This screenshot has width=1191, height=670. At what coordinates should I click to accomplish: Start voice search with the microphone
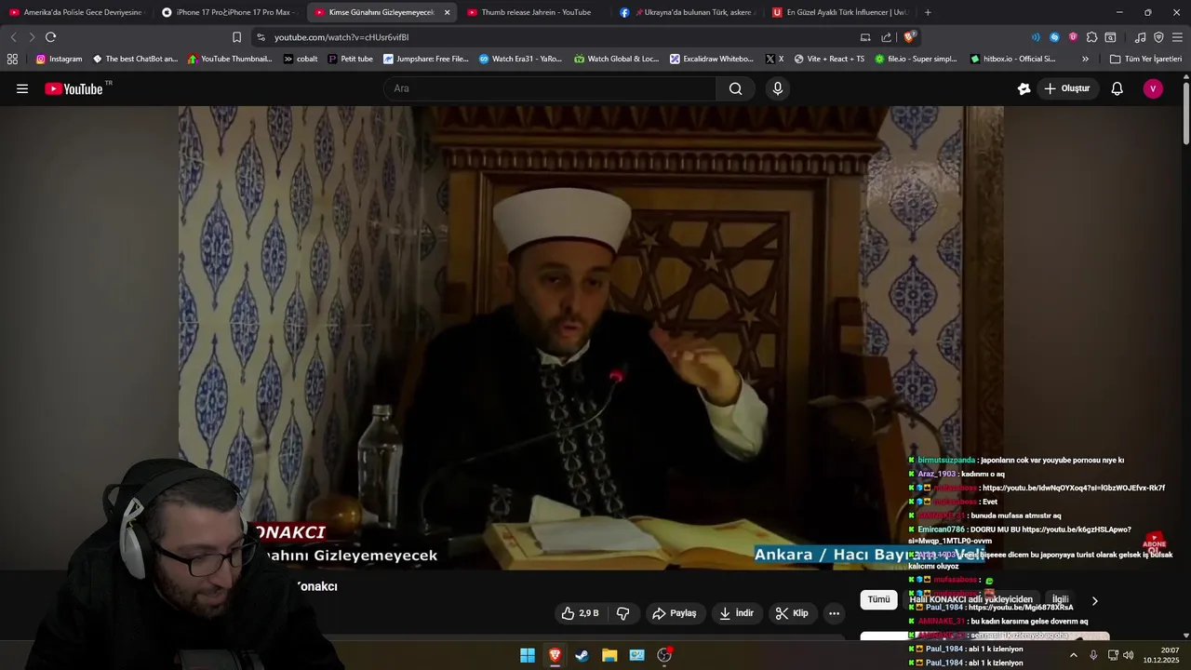pyautogui.click(x=778, y=88)
